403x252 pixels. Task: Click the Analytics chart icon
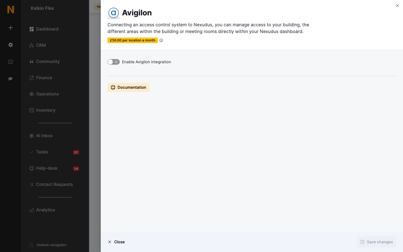click(32, 210)
